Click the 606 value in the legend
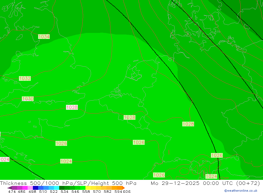263x193 pixels. pos(127,192)
